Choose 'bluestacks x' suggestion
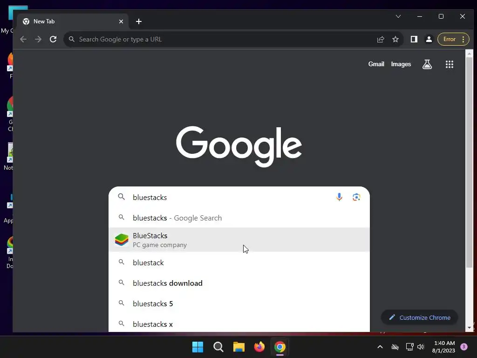 coord(239,324)
